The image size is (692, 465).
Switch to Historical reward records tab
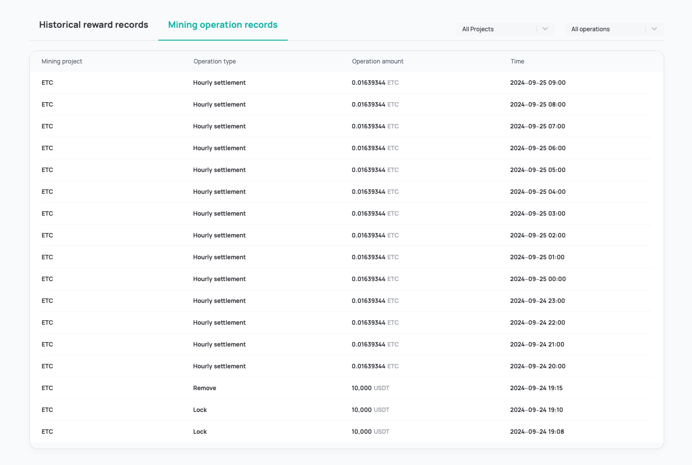94,25
